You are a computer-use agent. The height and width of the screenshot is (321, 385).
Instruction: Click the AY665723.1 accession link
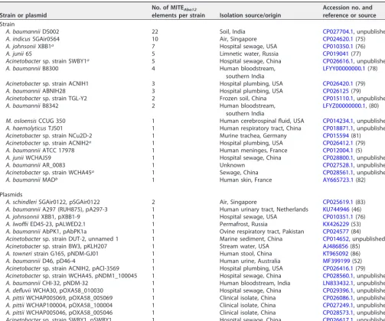pyautogui.click(x=338, y=180)
